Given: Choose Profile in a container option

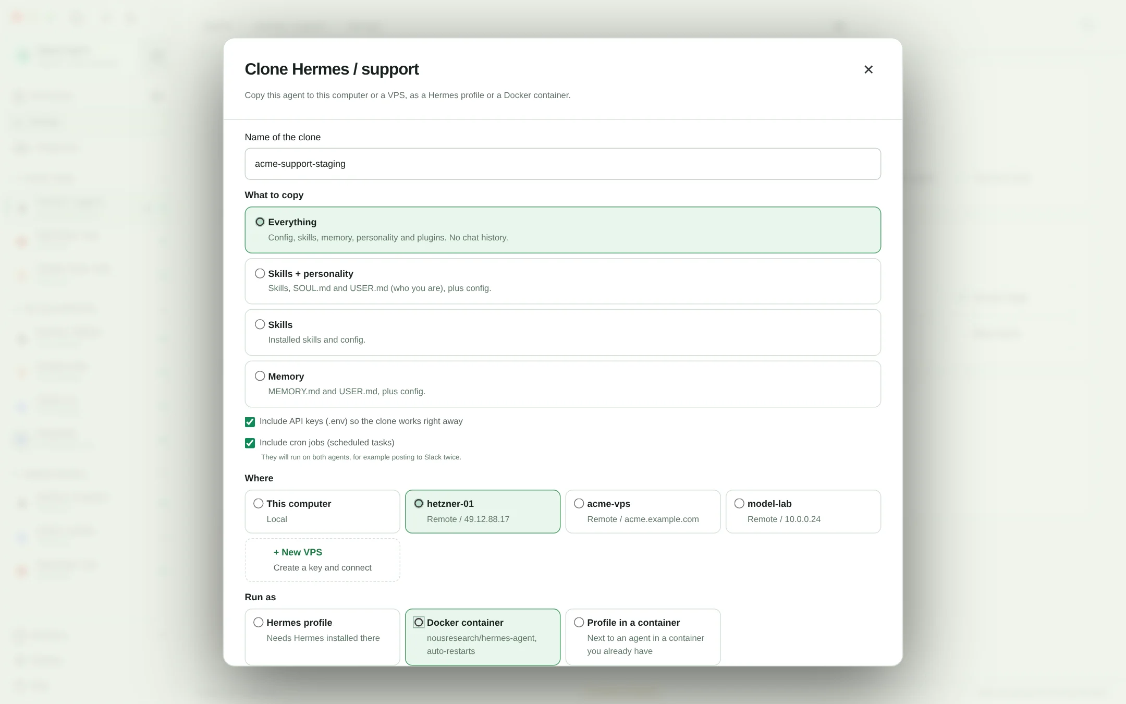Looking at the screenshot, I should tap(643, 637).
